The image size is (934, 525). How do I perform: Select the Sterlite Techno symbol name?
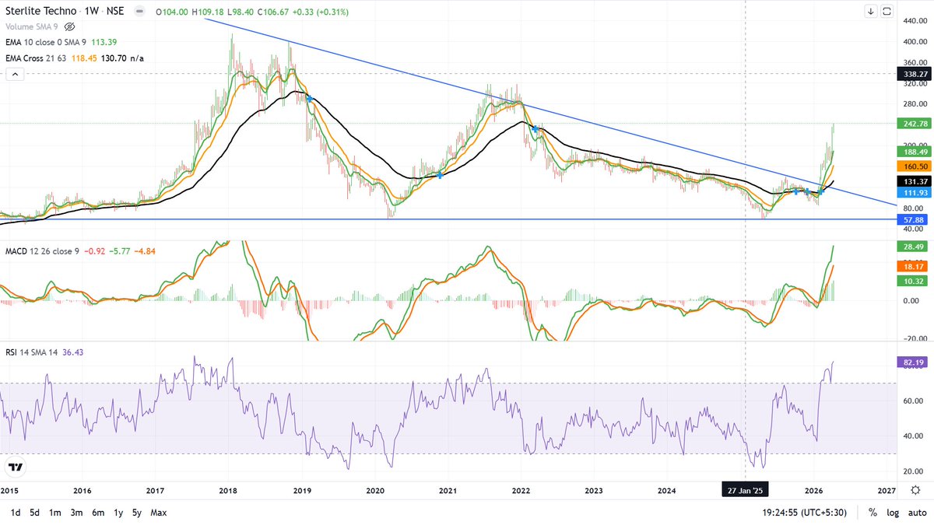coord(40,11)
